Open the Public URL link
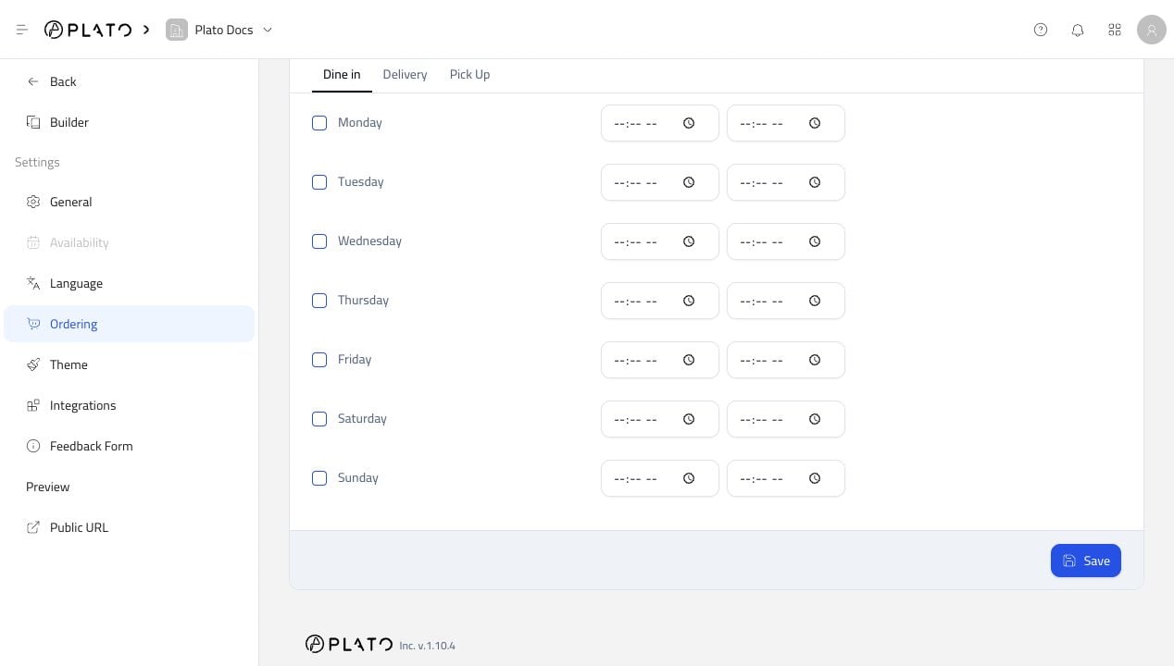1174x666 pixels. (x=129, y=527)
